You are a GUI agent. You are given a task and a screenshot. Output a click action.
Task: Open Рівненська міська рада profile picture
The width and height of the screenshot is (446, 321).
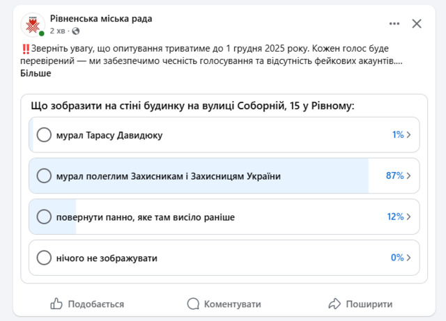coord(32,24)
